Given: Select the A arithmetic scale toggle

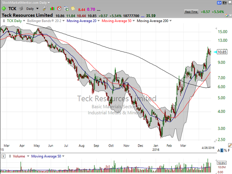Looking at the screenshot, I should pyautogui.click(x=218, y=150).
